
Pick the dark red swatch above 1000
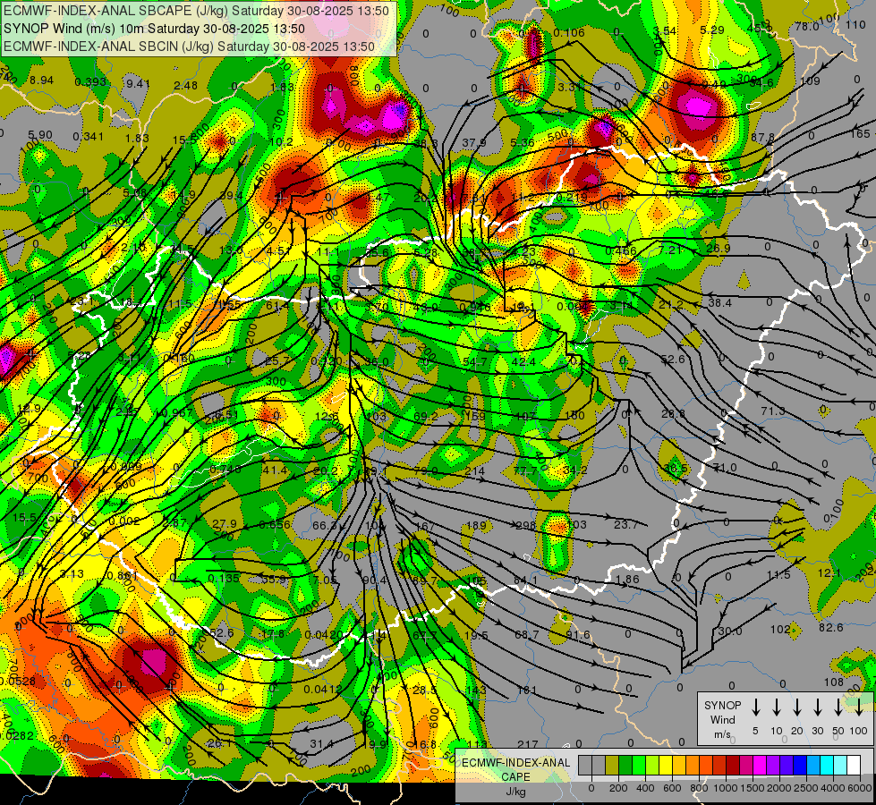[x=733, y=765]
